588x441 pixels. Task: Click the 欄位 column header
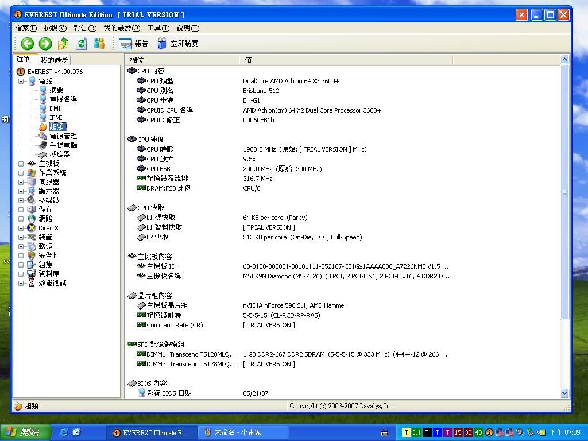182,60
